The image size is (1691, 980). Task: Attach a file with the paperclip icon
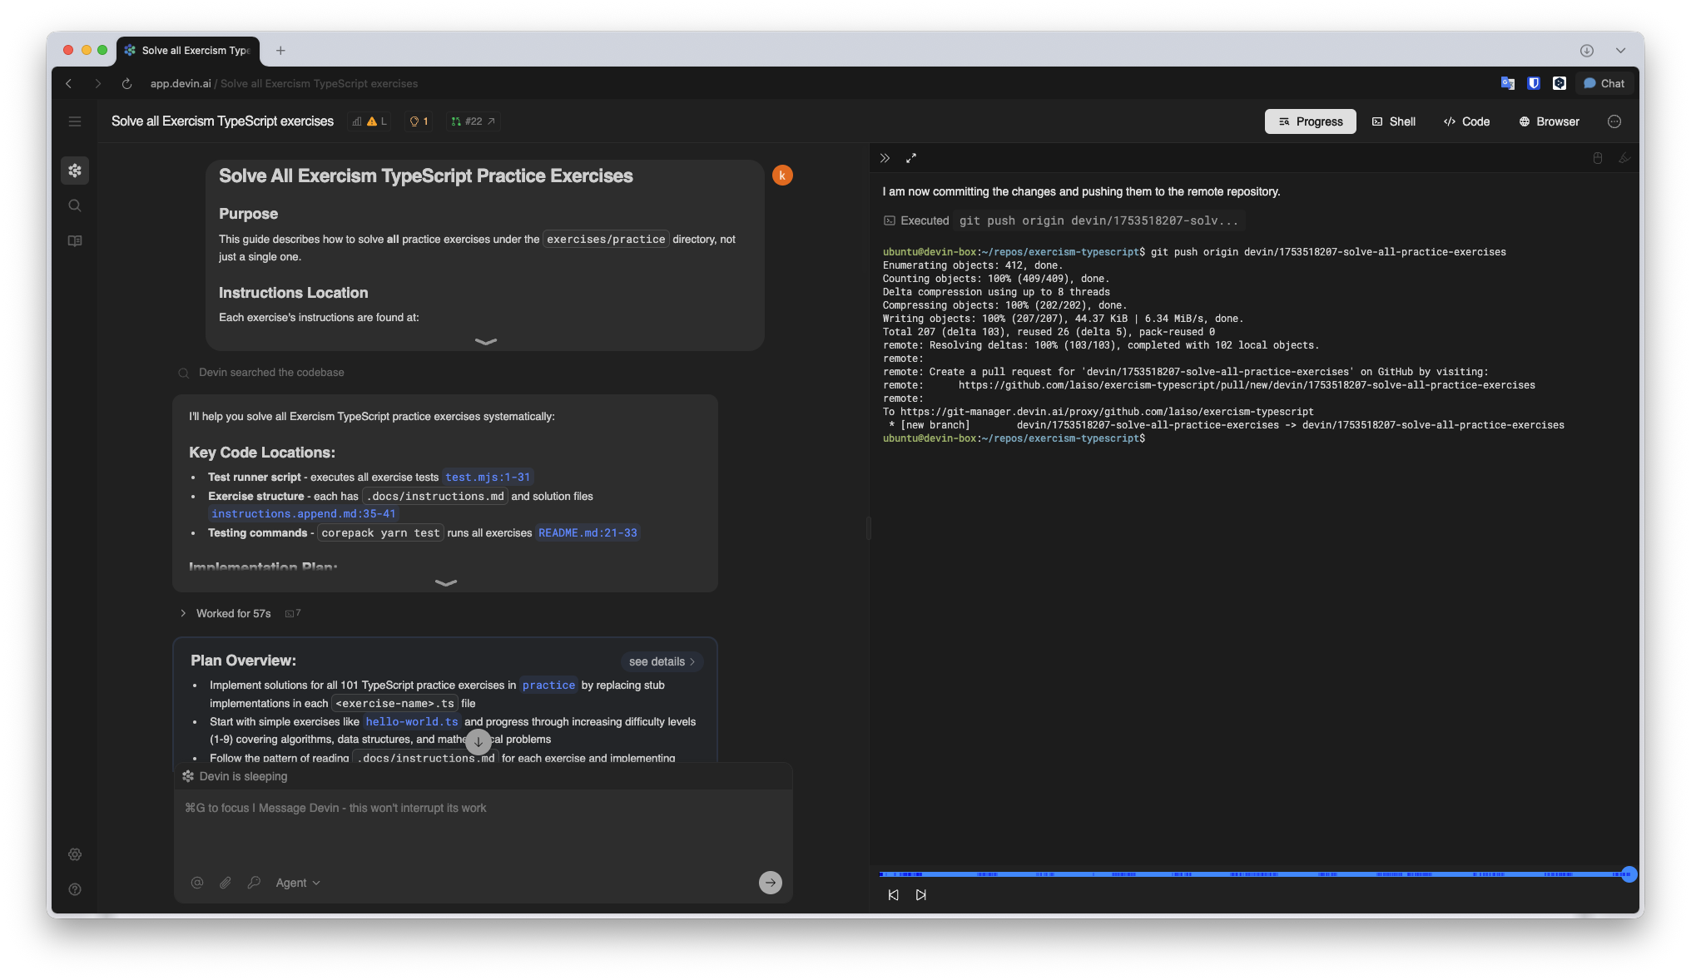pos(226,883)
